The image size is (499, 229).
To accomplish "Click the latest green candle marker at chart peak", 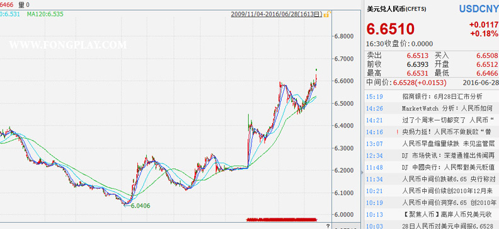I will coord(316,69).
